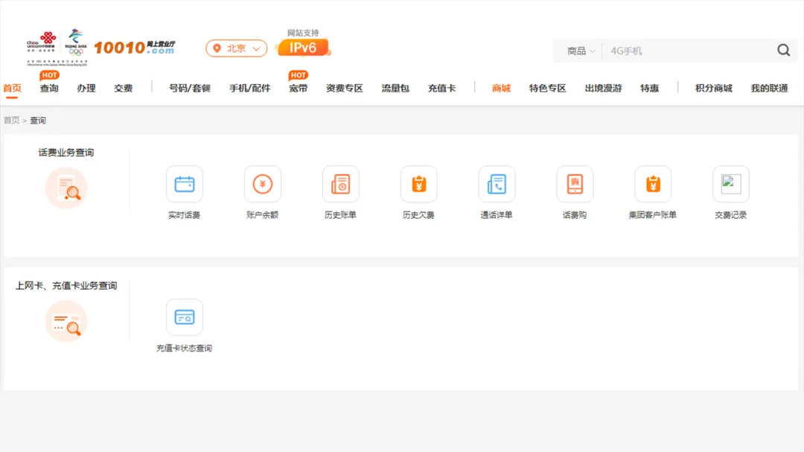Viewport: 804px width, 452px height.
Task: Click the 实时话费 label link
Action: point(184,215)
